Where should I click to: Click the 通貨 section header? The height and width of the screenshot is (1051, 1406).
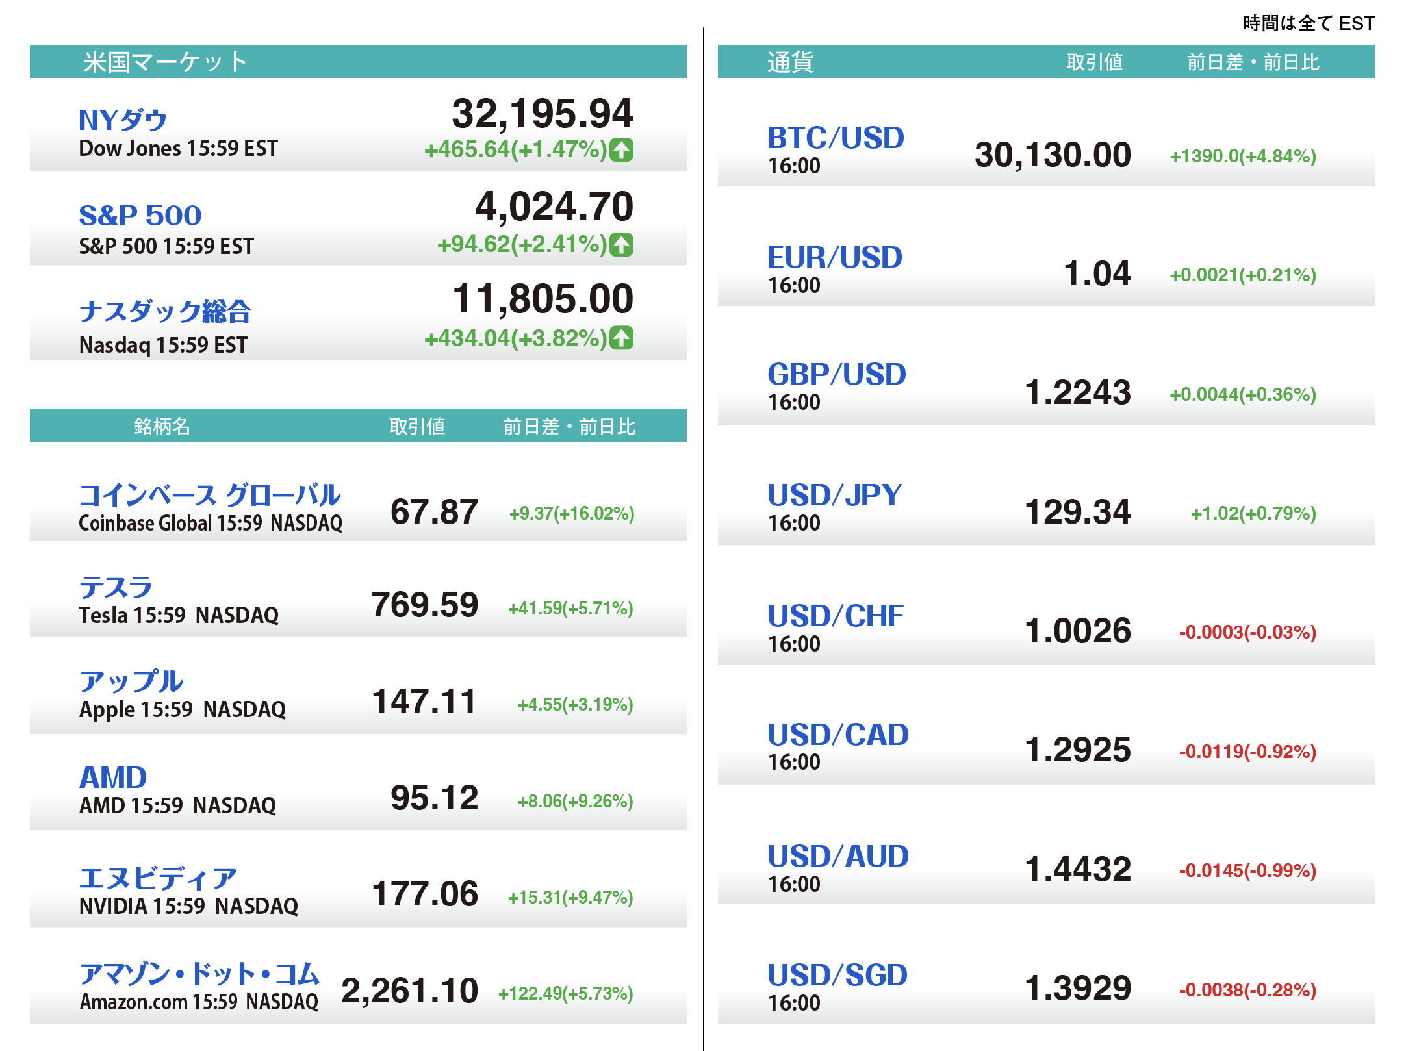(x=790, y=62)
